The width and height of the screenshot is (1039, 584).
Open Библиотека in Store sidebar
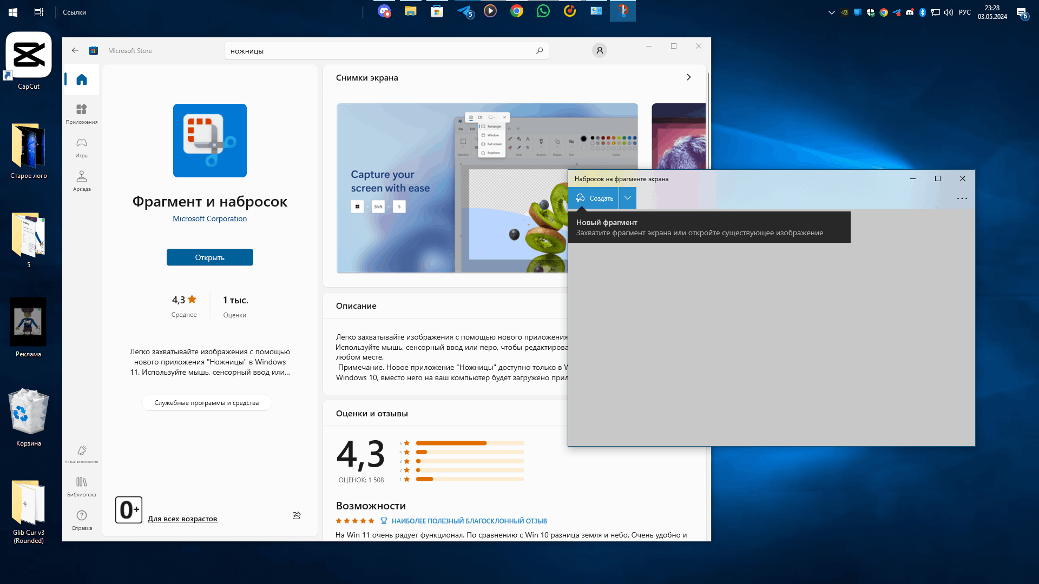pyautogui.click(x=82, y=487)
